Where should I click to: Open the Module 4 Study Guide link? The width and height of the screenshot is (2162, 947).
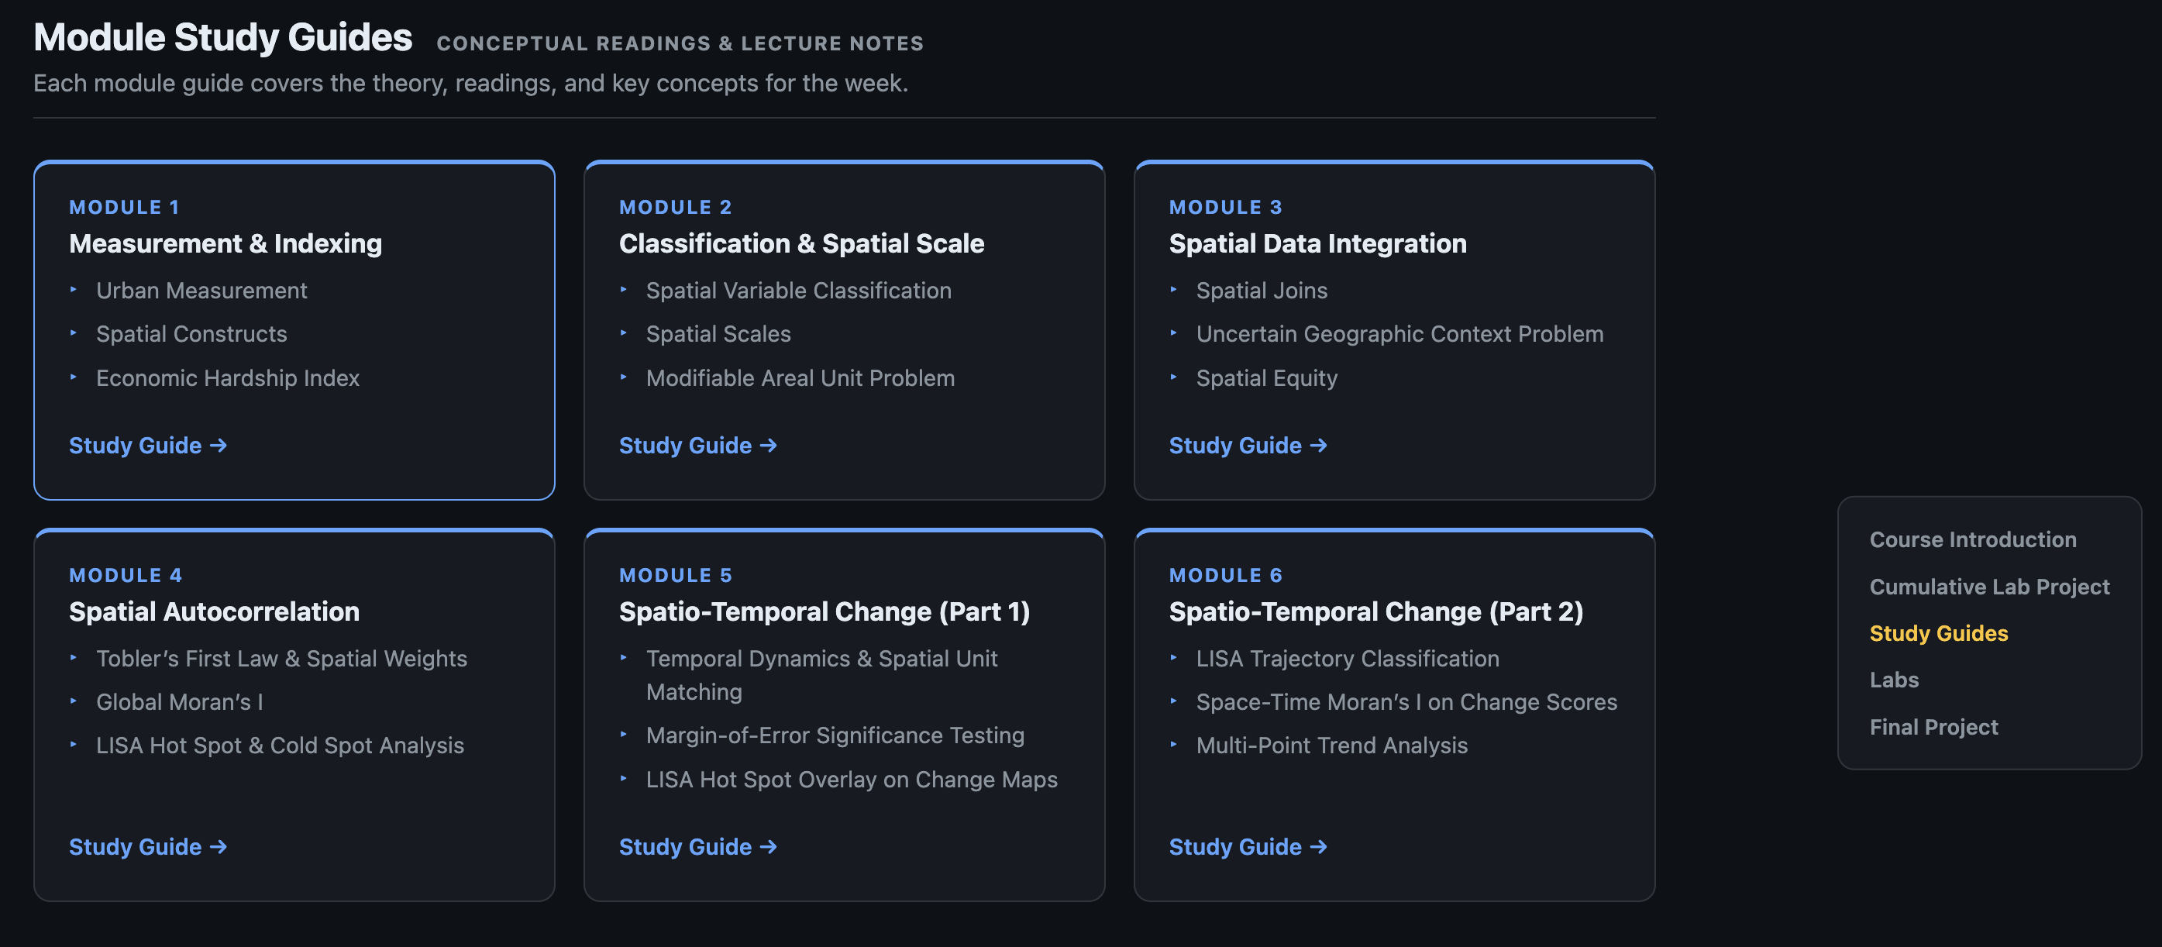tap(147, 846)
